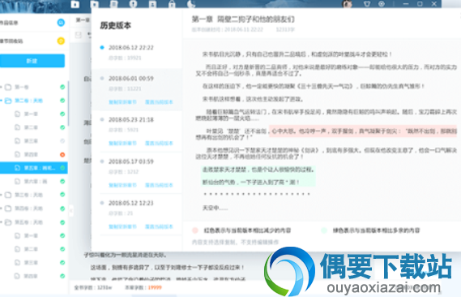Expand the 第一卷 volume arrow

(x=1, y=87)
